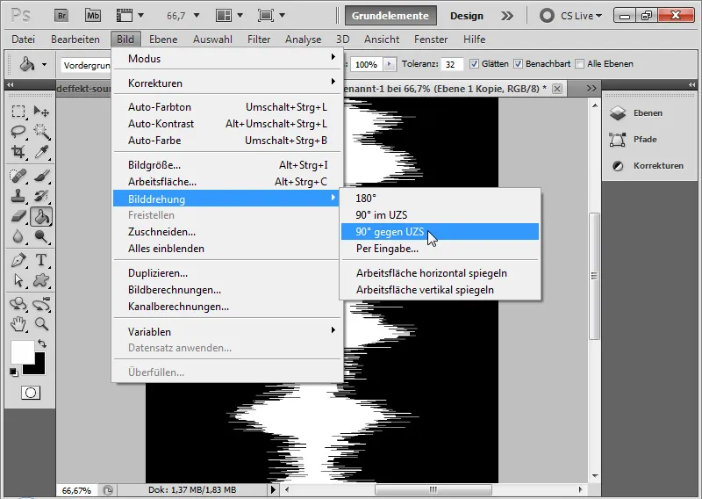Select the Type tool
Viewport: 702px width, 499px height.
click(41, 260)
